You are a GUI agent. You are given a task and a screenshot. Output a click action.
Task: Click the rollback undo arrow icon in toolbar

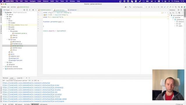click(176, 7)
